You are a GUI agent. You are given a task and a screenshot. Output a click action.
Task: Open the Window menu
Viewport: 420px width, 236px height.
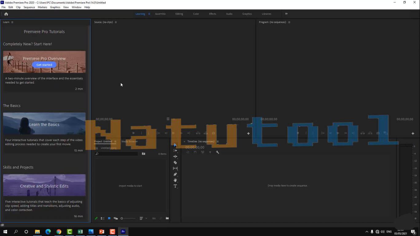[77, 7]
